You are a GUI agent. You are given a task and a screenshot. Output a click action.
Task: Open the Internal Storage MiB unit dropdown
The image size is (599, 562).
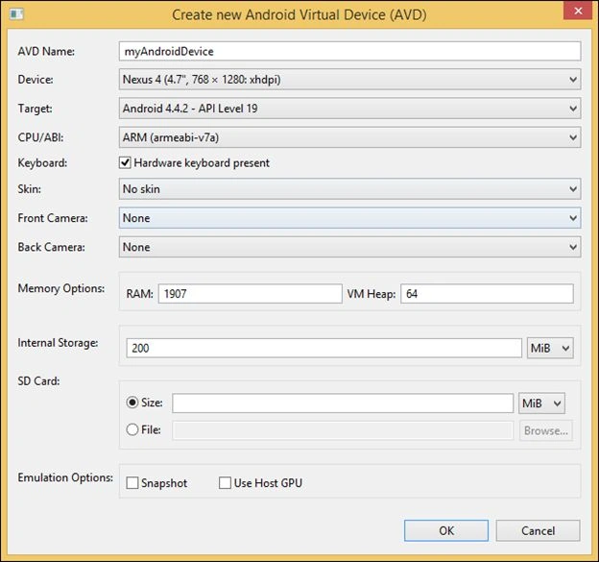550,348
